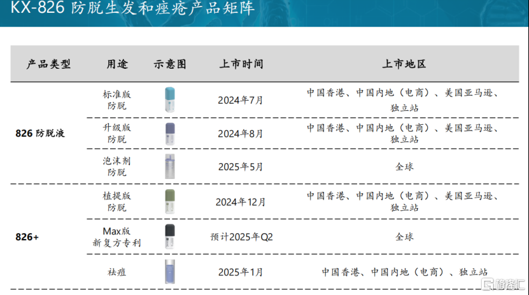Screen dimensions: 529x295
Task: Select the 祛痘 row region 中国香港、中国内地（电商）、独立站
Action: pos(404,272)
